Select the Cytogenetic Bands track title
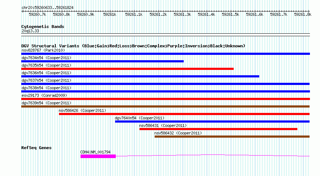 [x=43, y=27]
